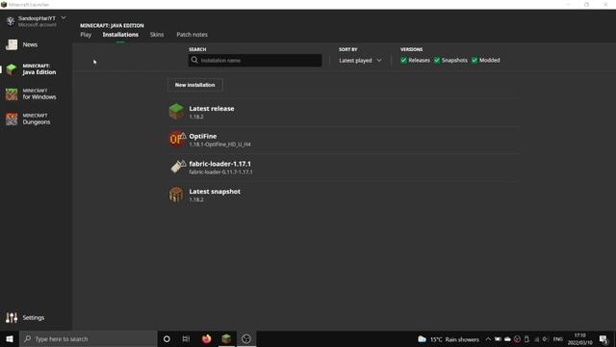Switch to the Play tab
This screenshot has width=616, height=347.
(86, 35)
